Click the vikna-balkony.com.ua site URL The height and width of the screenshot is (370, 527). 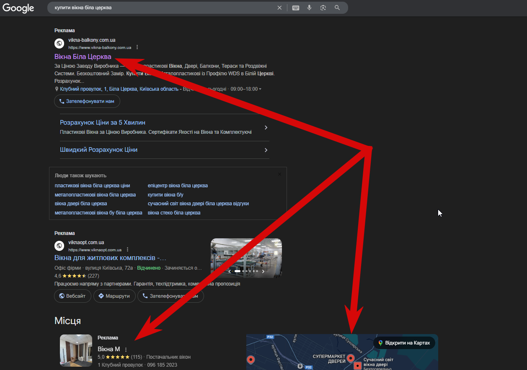pos(100,48)
